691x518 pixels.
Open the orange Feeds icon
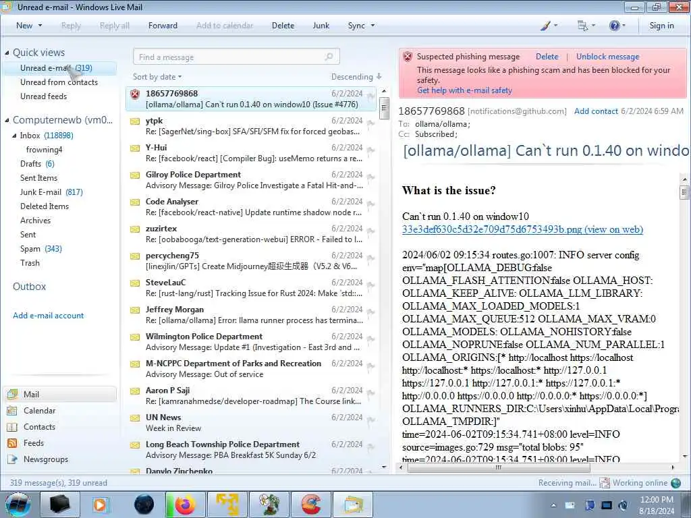click(x=12, y=443)
